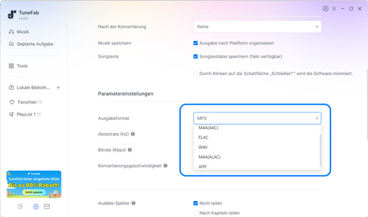Click the headphones Musik icon
Image resolution: width=368 pixels, height=217 pixels.
11,32
